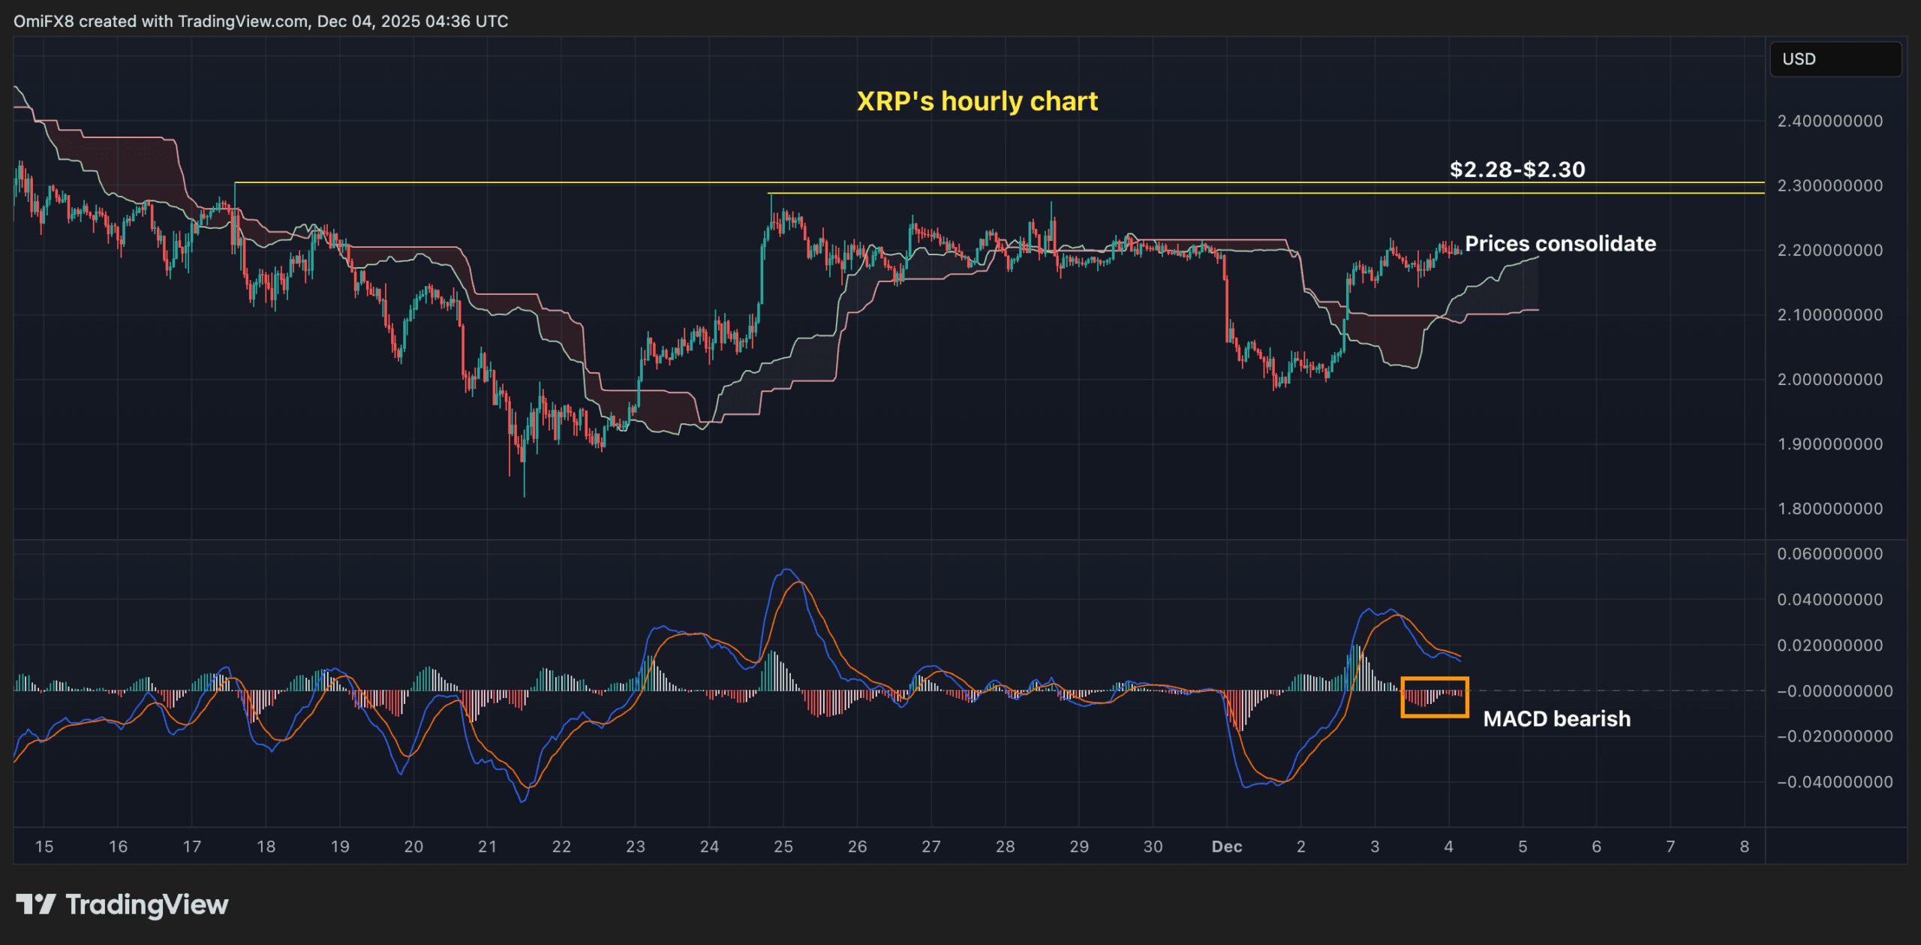Click the TradingView wordmark text

147,904
